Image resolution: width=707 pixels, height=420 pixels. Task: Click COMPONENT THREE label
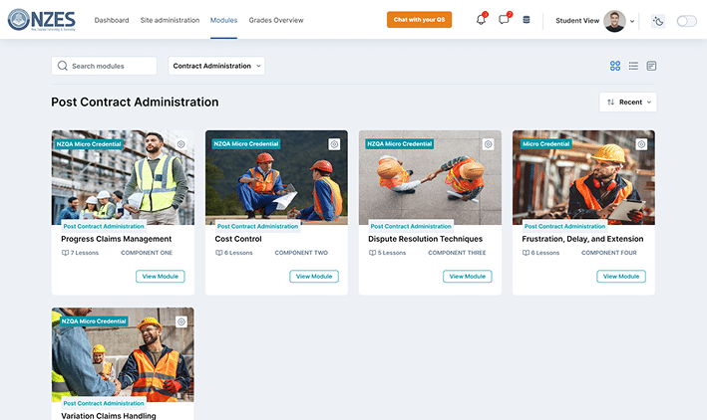(x=457, y=253)
